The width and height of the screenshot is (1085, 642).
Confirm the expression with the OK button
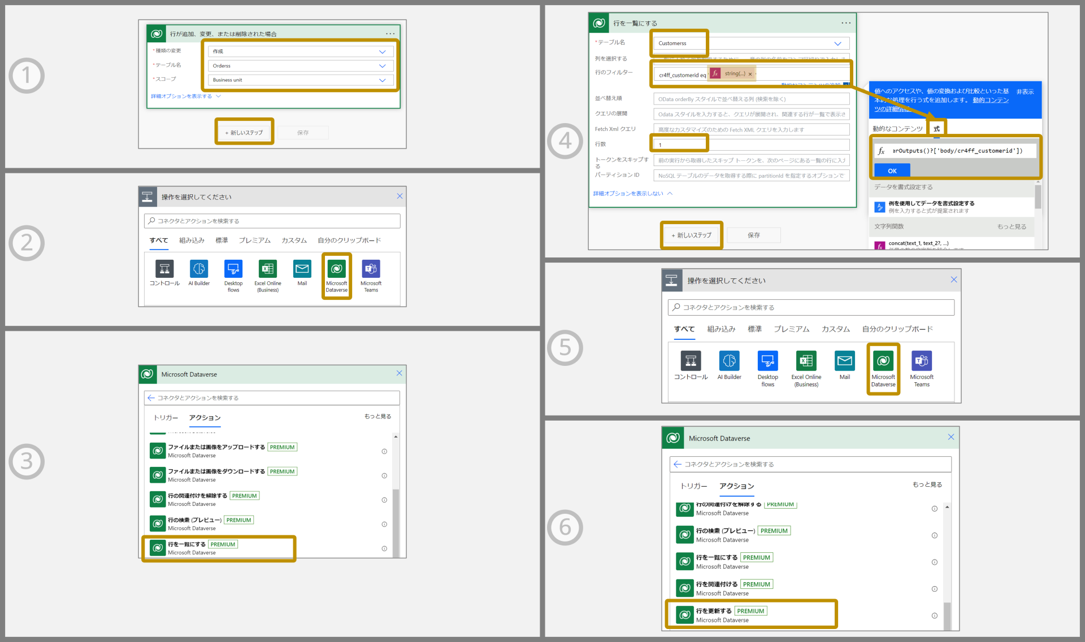892,171
